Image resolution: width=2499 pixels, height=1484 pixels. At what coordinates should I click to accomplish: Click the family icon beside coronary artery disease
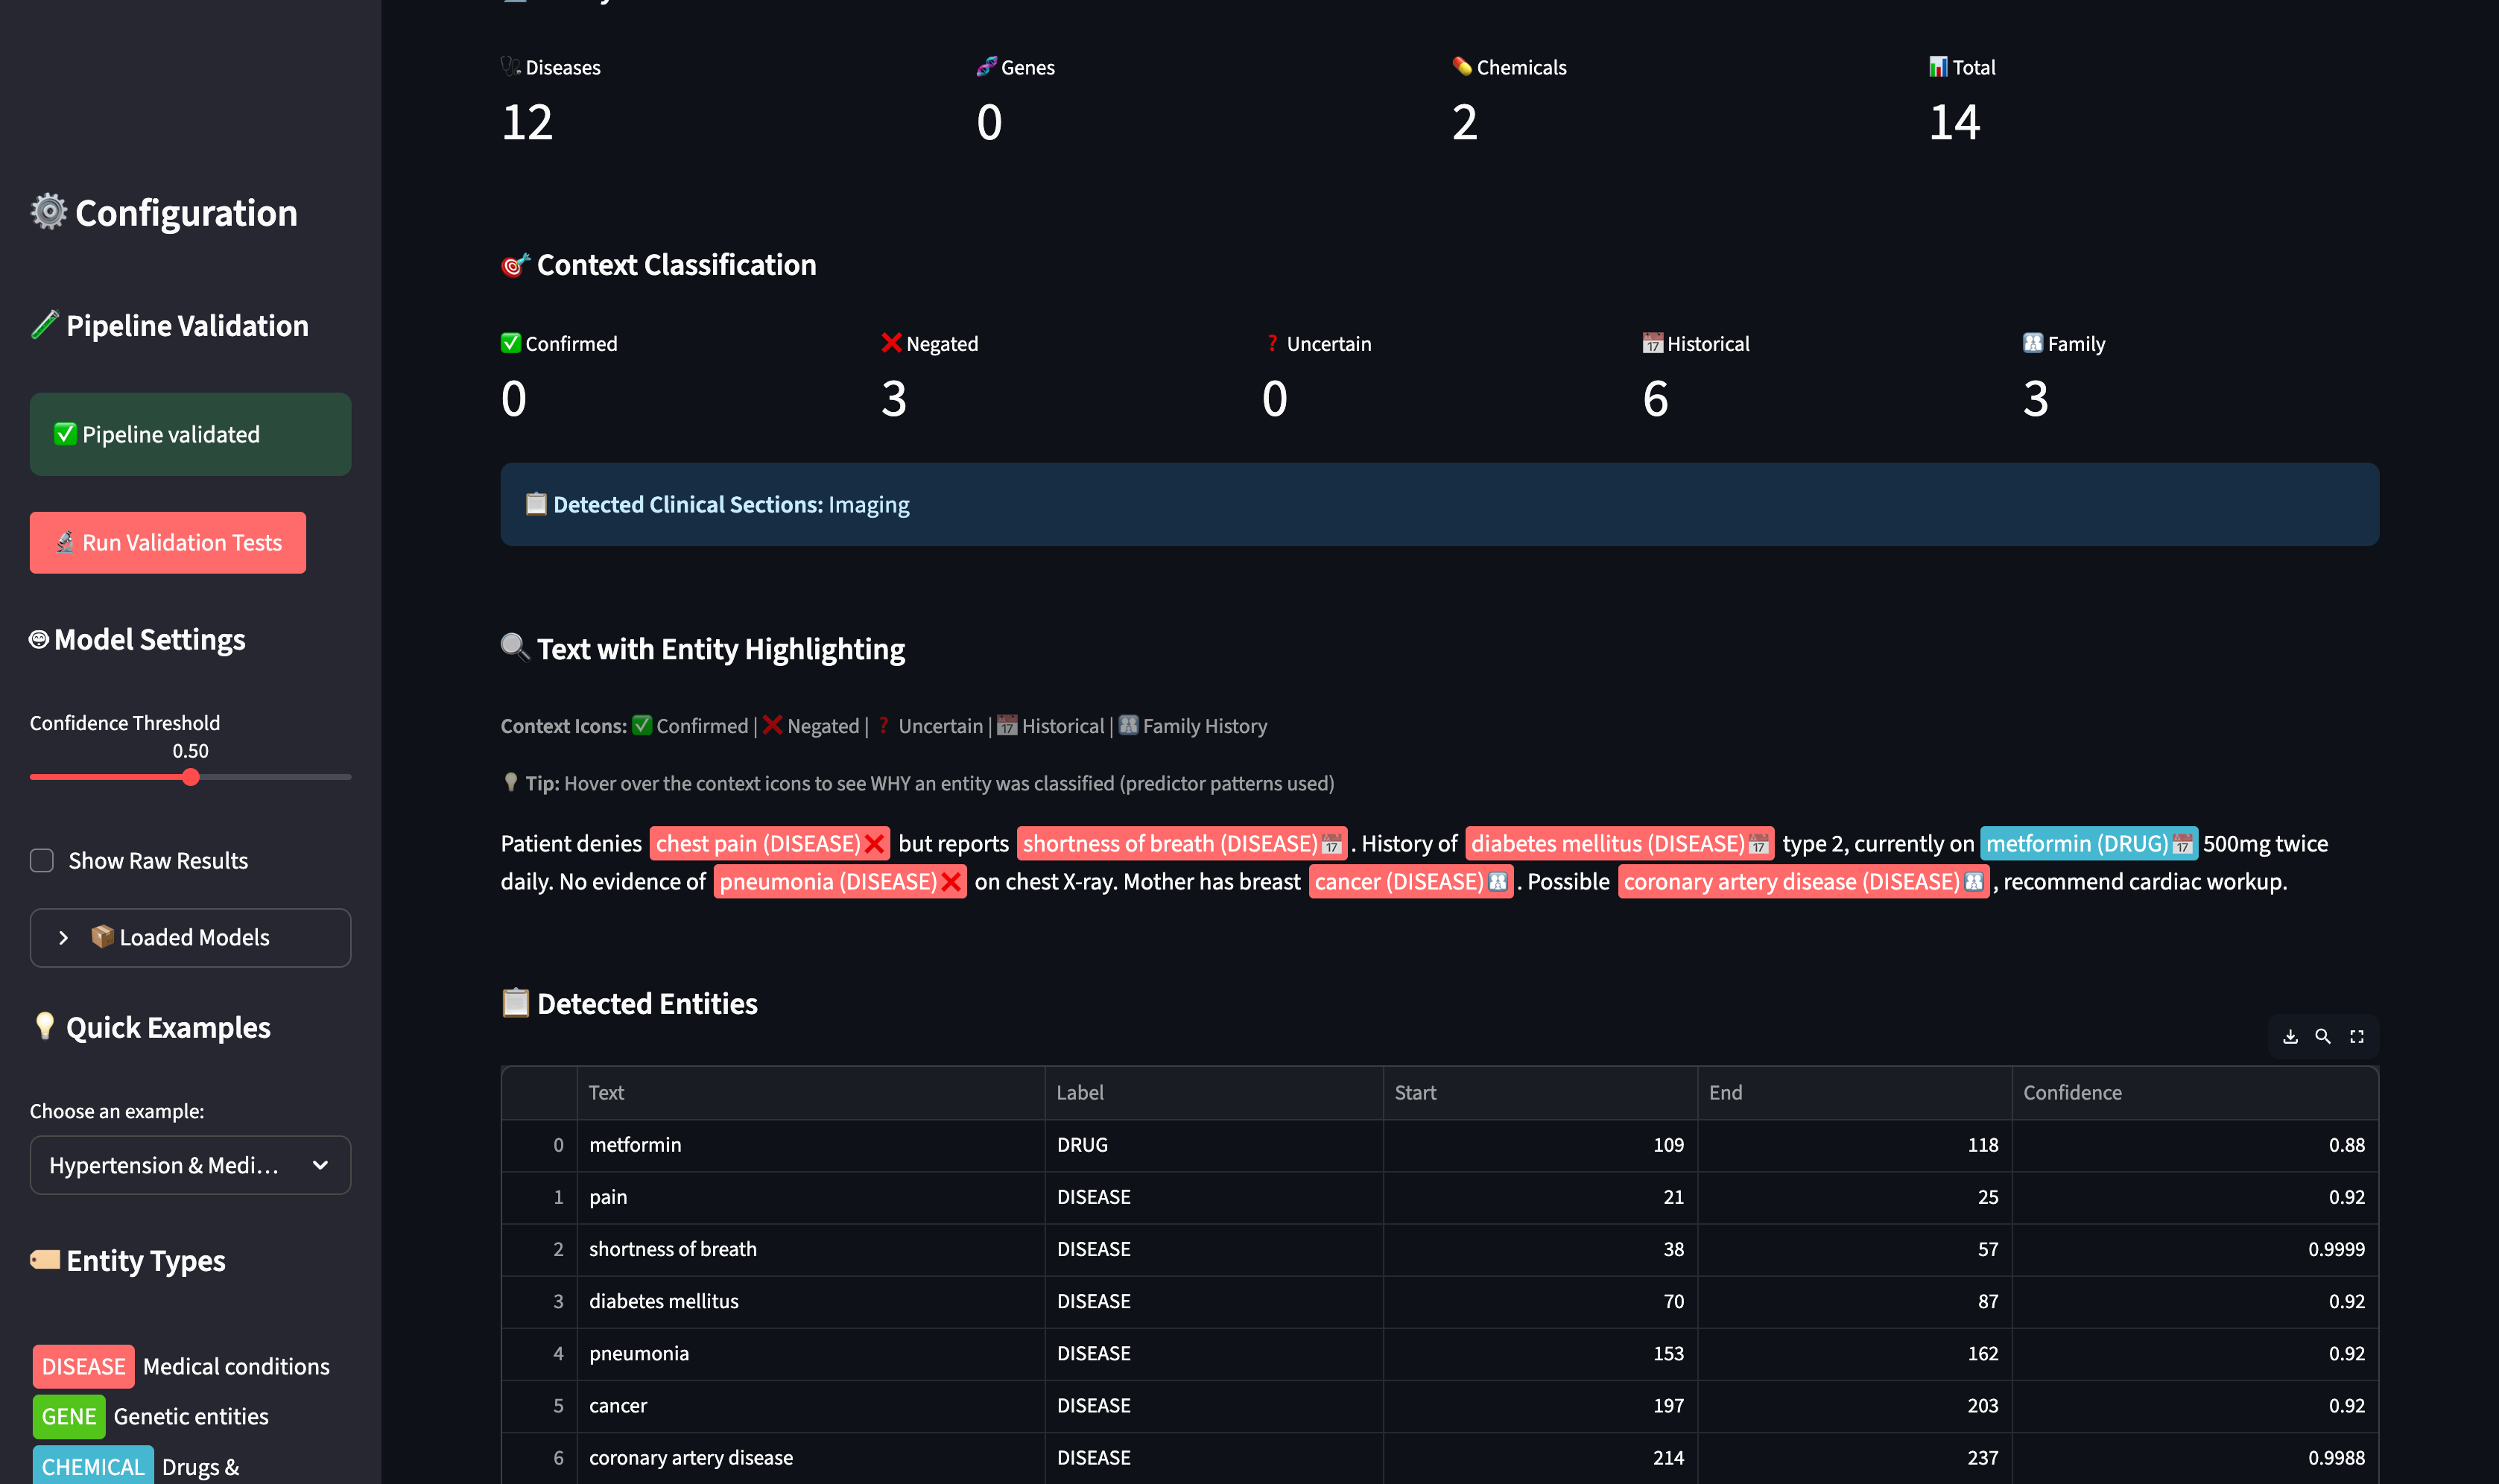(1972, 881)
